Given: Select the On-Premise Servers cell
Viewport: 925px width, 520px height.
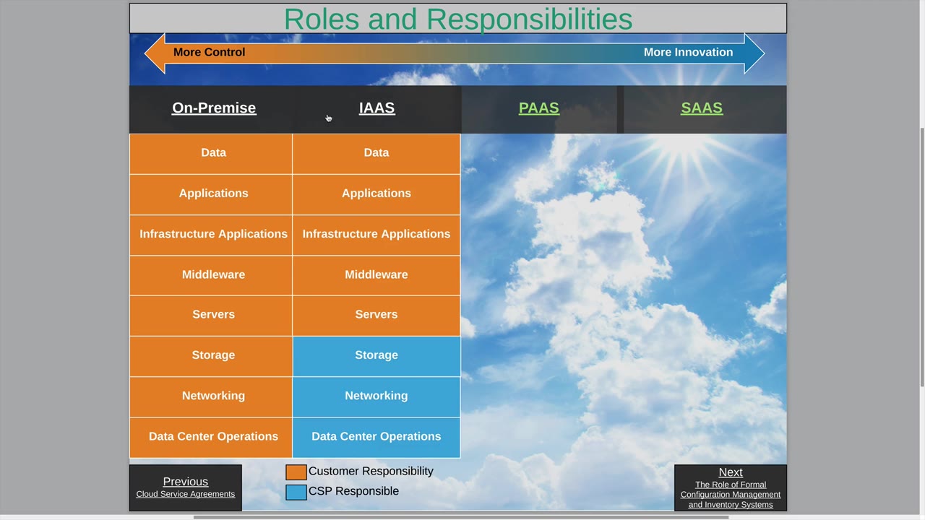Looking at the screenshot, I should click(211, 316).
